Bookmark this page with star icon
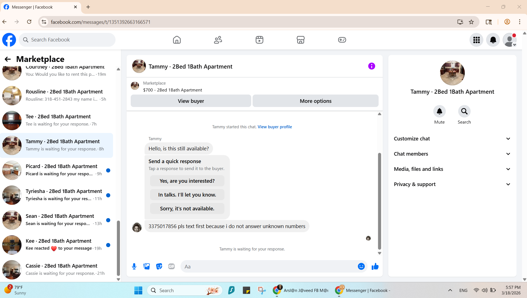The height and width of the screenshot is (298, 527). click(x=471, y=22)
